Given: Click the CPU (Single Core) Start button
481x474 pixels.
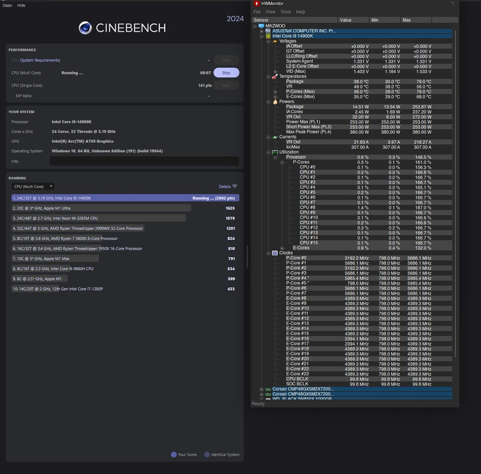Looking at the screenshot, I should (226, 85).
